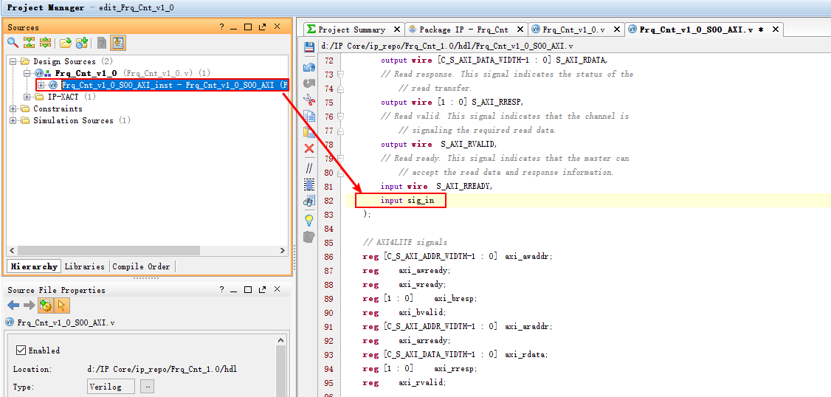
Task: Click the greyed Redo icon in editor sidebar
Action: (x=309, y=83)
